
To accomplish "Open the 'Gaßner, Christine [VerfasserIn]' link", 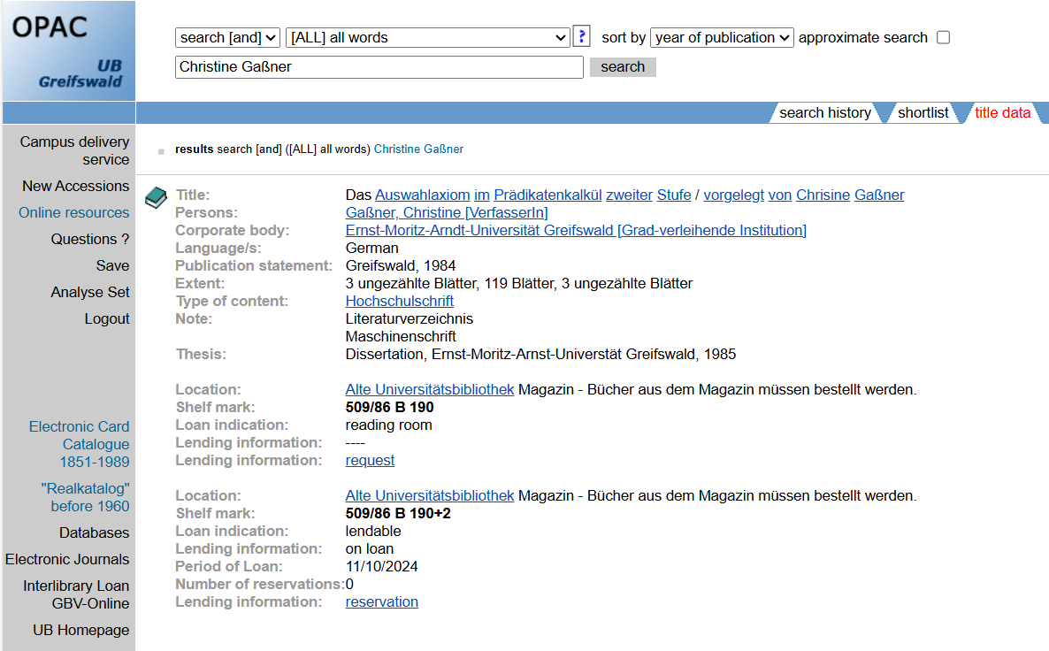I will (x=447, y=212).
